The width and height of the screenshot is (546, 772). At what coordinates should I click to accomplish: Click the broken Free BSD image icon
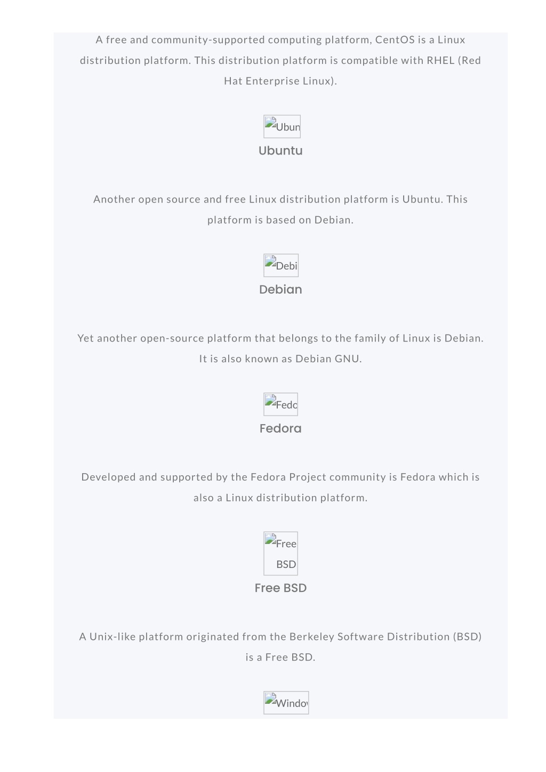click(x=281, y=554)
